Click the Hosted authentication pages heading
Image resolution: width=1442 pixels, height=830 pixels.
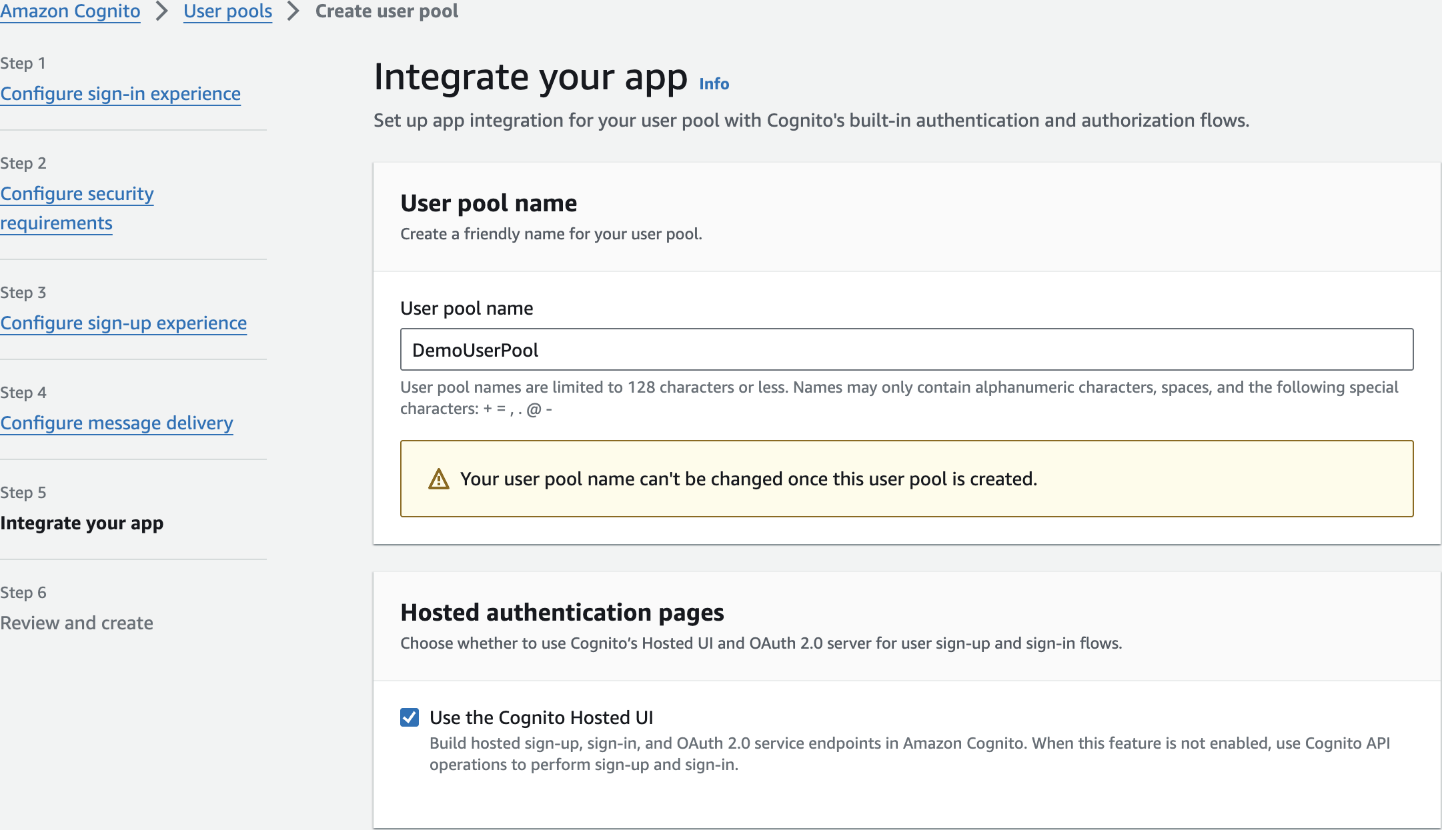pos(562,613)
